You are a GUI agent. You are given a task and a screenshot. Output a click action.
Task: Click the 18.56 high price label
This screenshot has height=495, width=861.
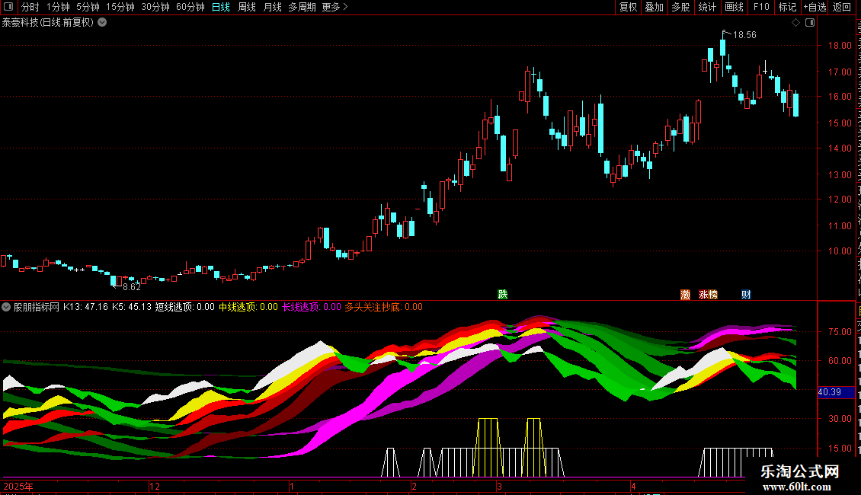pos(744,34)
